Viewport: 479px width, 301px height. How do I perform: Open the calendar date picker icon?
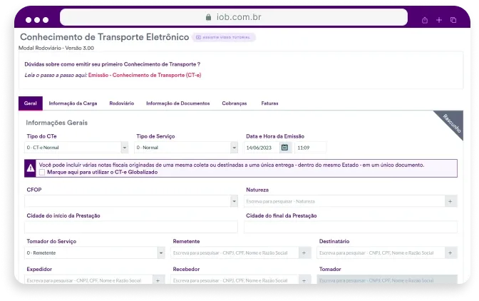tap(284, 148)
